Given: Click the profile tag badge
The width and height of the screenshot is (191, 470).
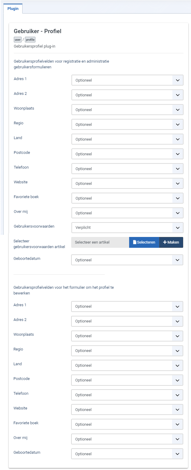Looking at the screenshot, I should coord(30,40).
